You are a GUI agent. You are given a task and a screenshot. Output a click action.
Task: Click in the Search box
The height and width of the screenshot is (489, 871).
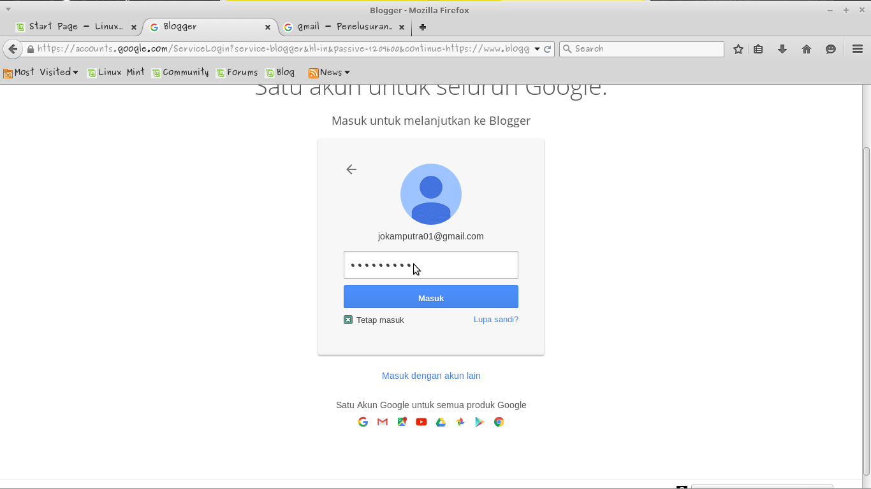(x=641, y=49)
